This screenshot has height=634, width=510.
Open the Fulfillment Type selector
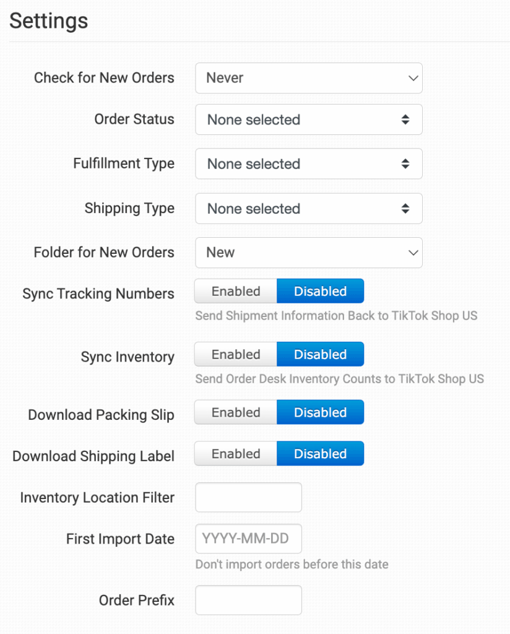pos(308,164)
